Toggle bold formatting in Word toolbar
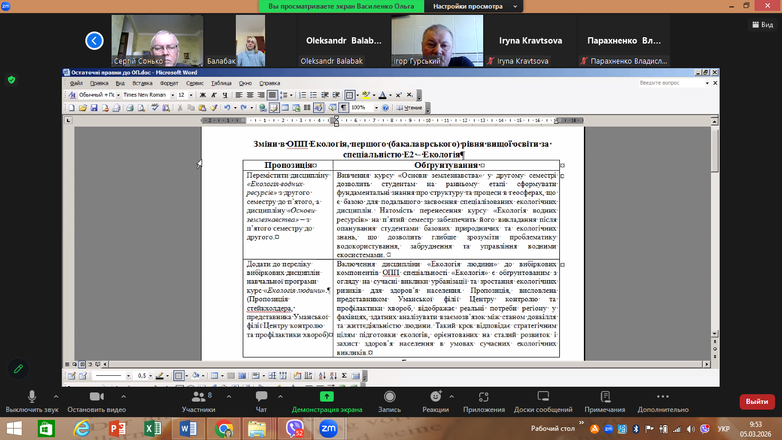This screenshot has height=440, width=782. pos(202,95)
